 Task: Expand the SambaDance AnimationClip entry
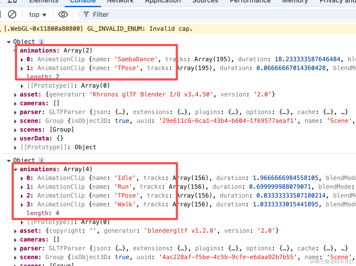point(22,59)
